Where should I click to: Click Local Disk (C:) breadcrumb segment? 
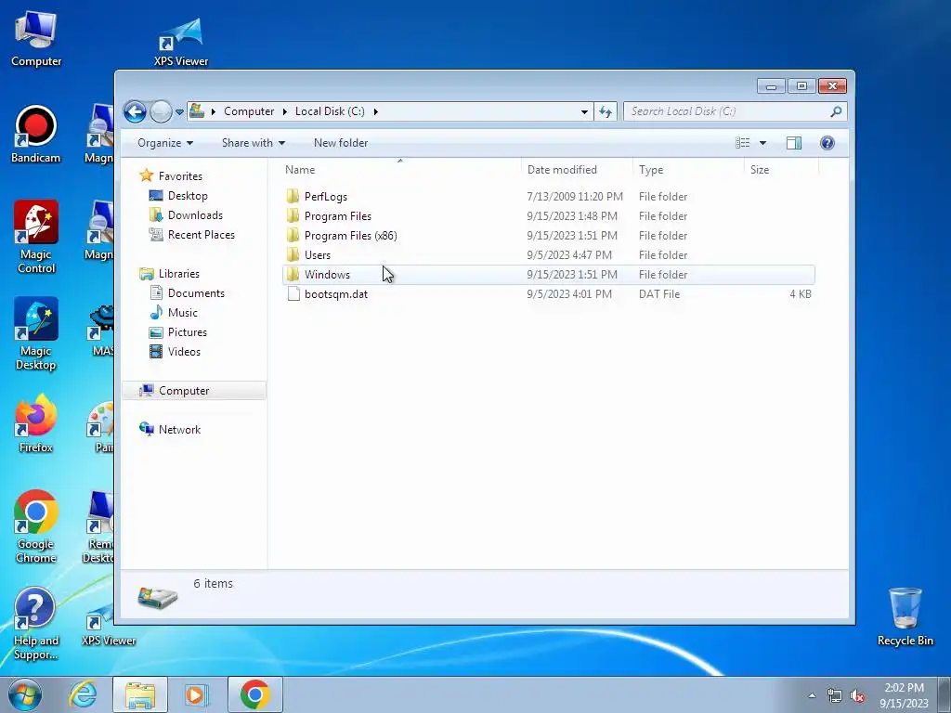click(330, 111)
